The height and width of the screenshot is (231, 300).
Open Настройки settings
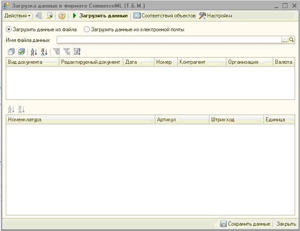[x=215, y=16]
